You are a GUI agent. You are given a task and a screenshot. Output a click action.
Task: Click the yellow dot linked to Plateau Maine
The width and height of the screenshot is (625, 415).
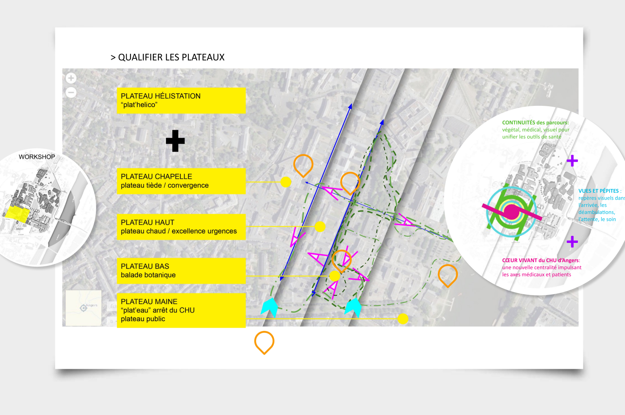tap(403, 319)
